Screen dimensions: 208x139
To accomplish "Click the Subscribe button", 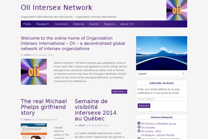I will click(x=144, y=106).
